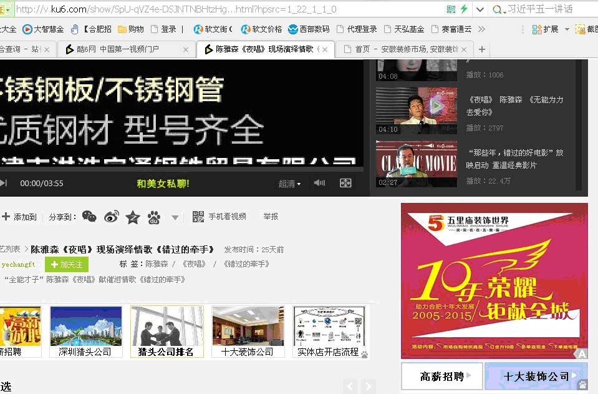The image size is (598, 394).
Task: Click the next arrow in carousel
Action: [x=368, y=387]
